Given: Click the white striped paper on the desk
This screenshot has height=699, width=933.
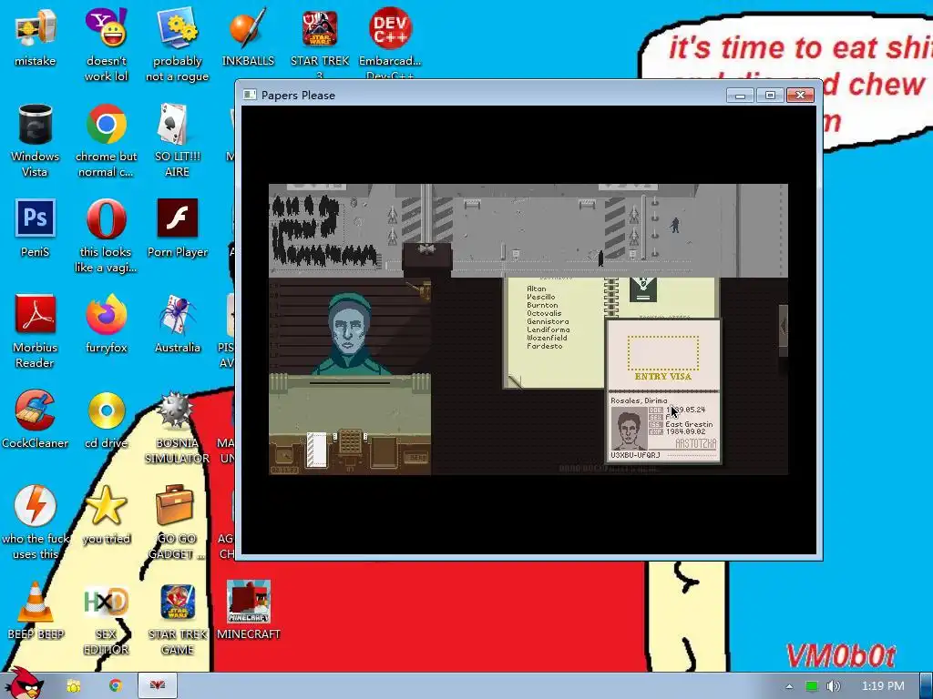Looking at the screenshot, I should [316, 450].
